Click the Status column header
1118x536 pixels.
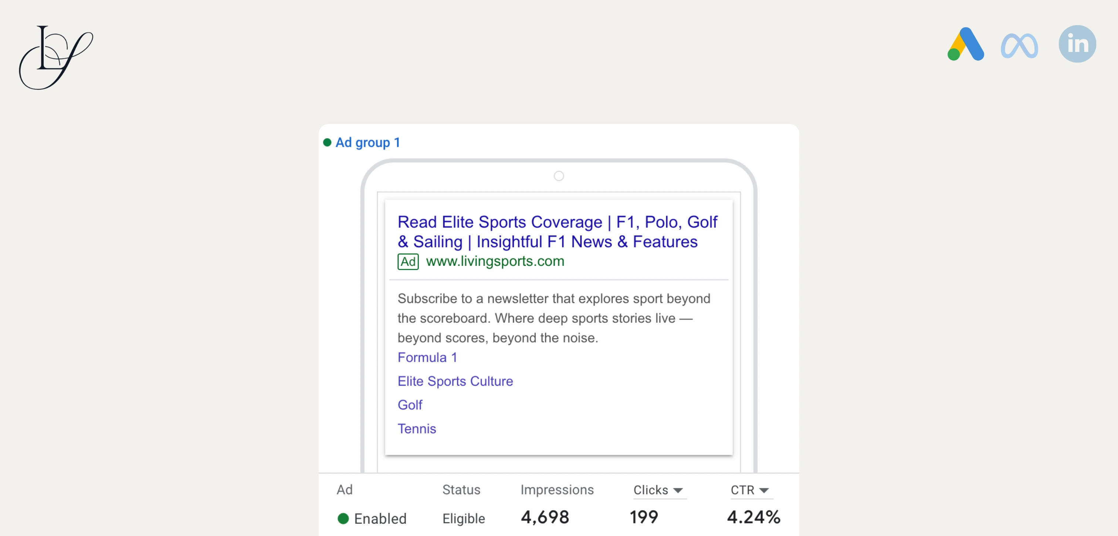pyautogui.click(x=461, y=489)
